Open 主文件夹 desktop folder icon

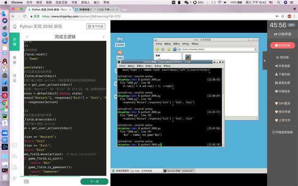(120, 42)
